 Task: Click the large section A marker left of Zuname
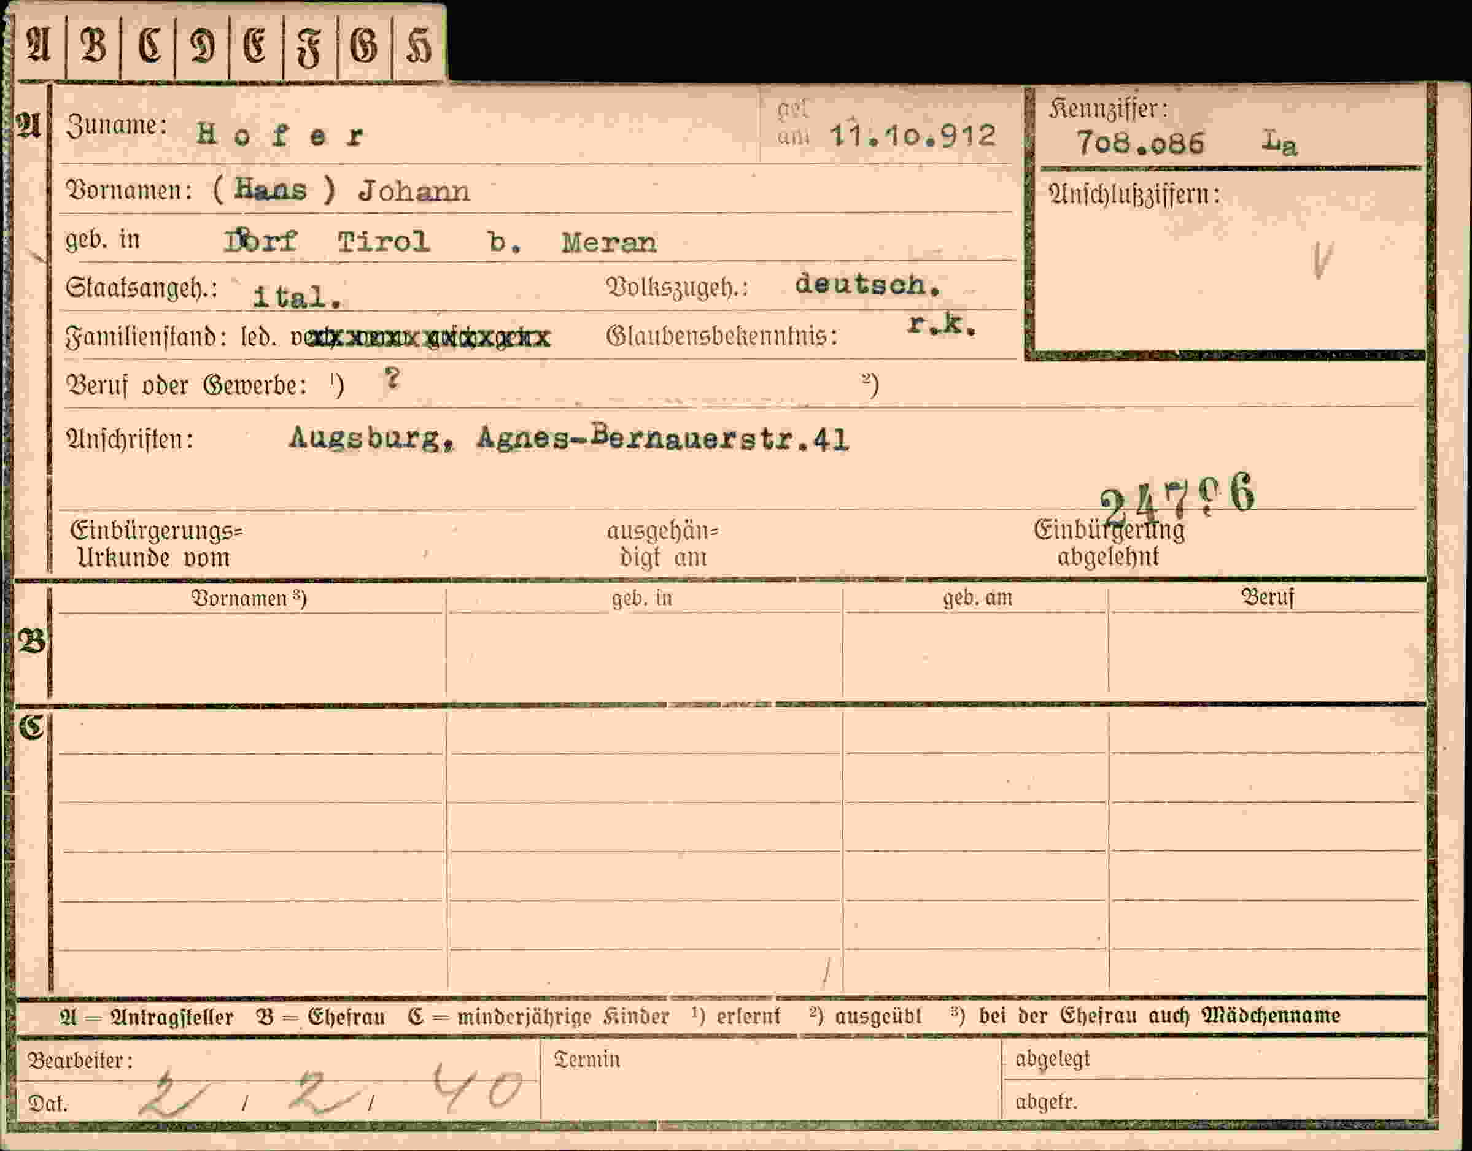click(29, 125)
